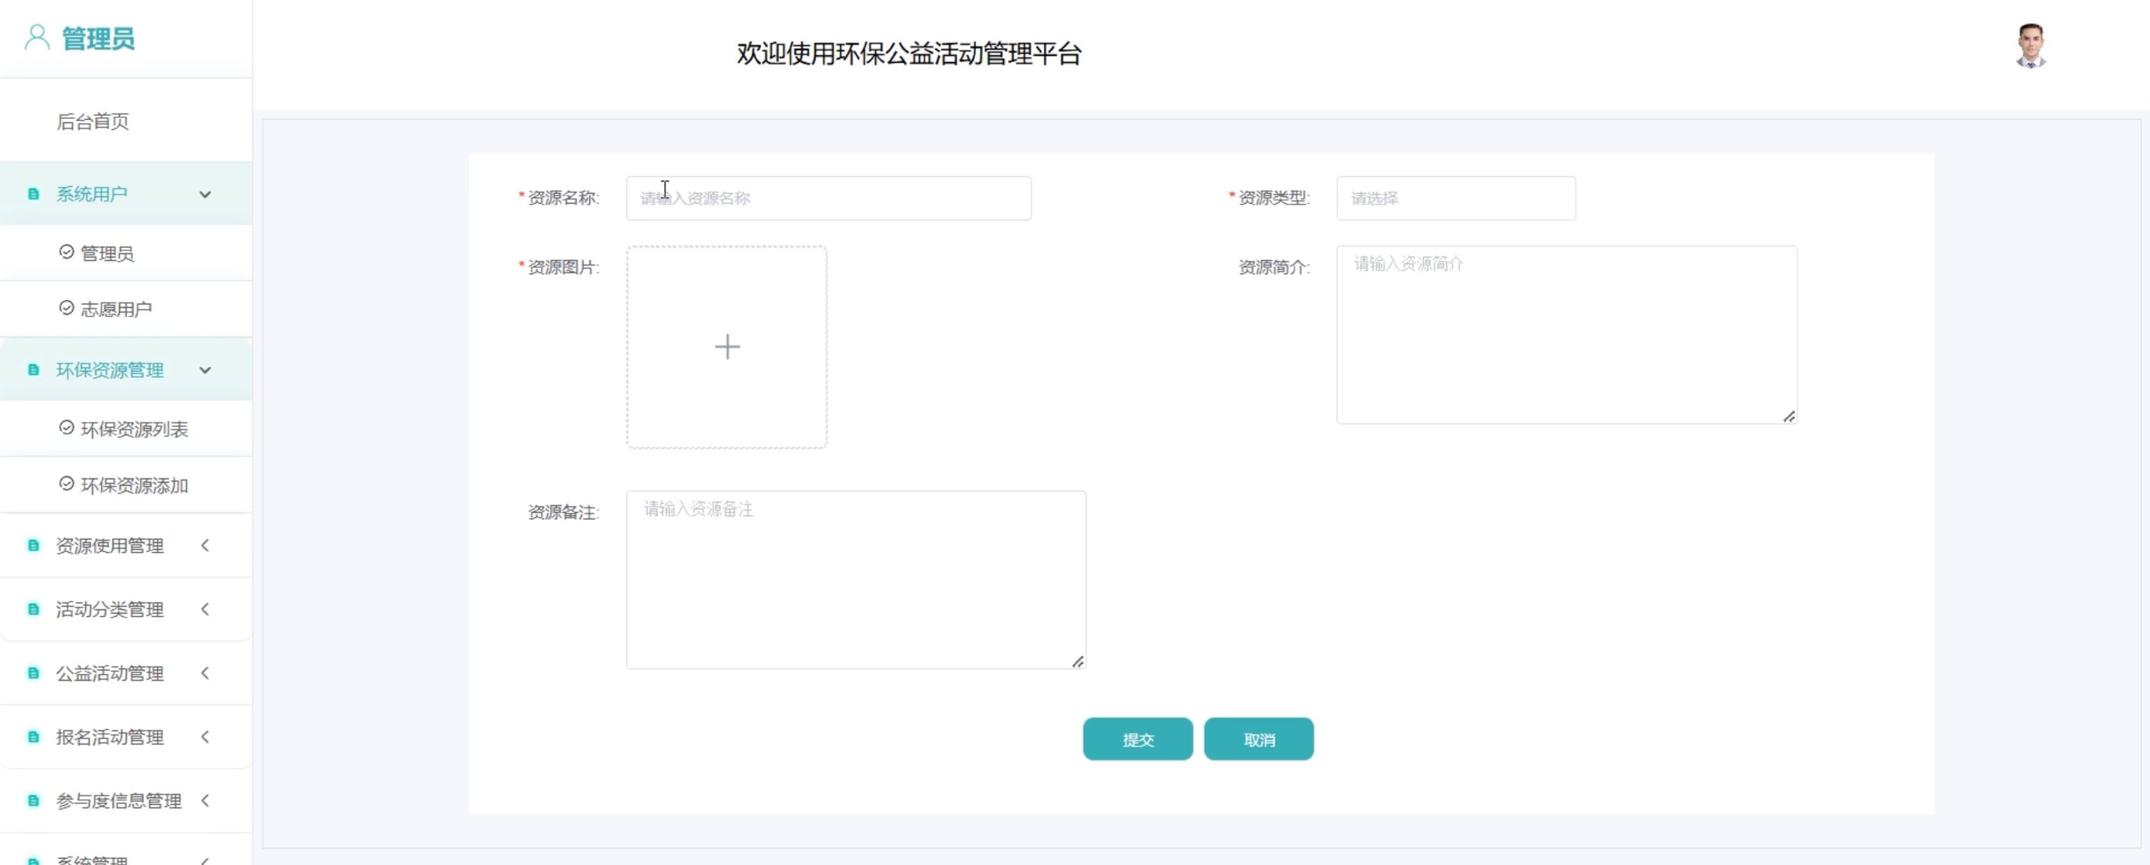Collapse the 环保资源管理 chevron
2150x865 pixels.
click(x=205, y=370)
